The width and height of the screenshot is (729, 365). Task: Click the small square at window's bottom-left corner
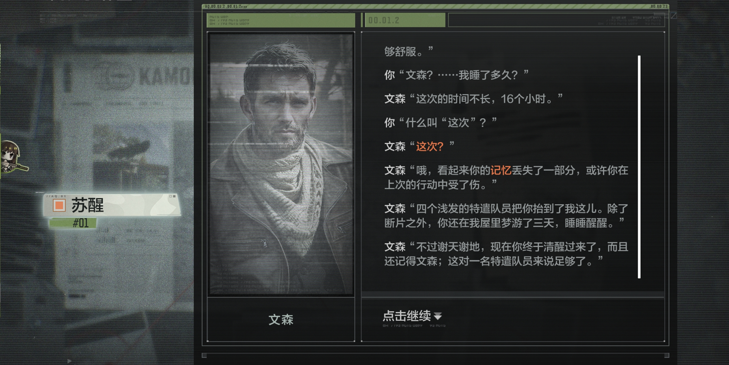click(x=204, y=355)
